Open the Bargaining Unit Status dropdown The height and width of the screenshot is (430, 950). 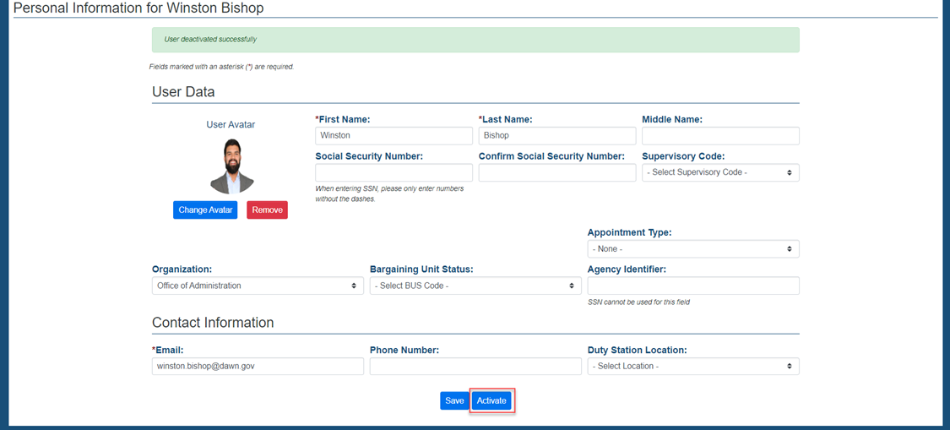tap(475, 286)
